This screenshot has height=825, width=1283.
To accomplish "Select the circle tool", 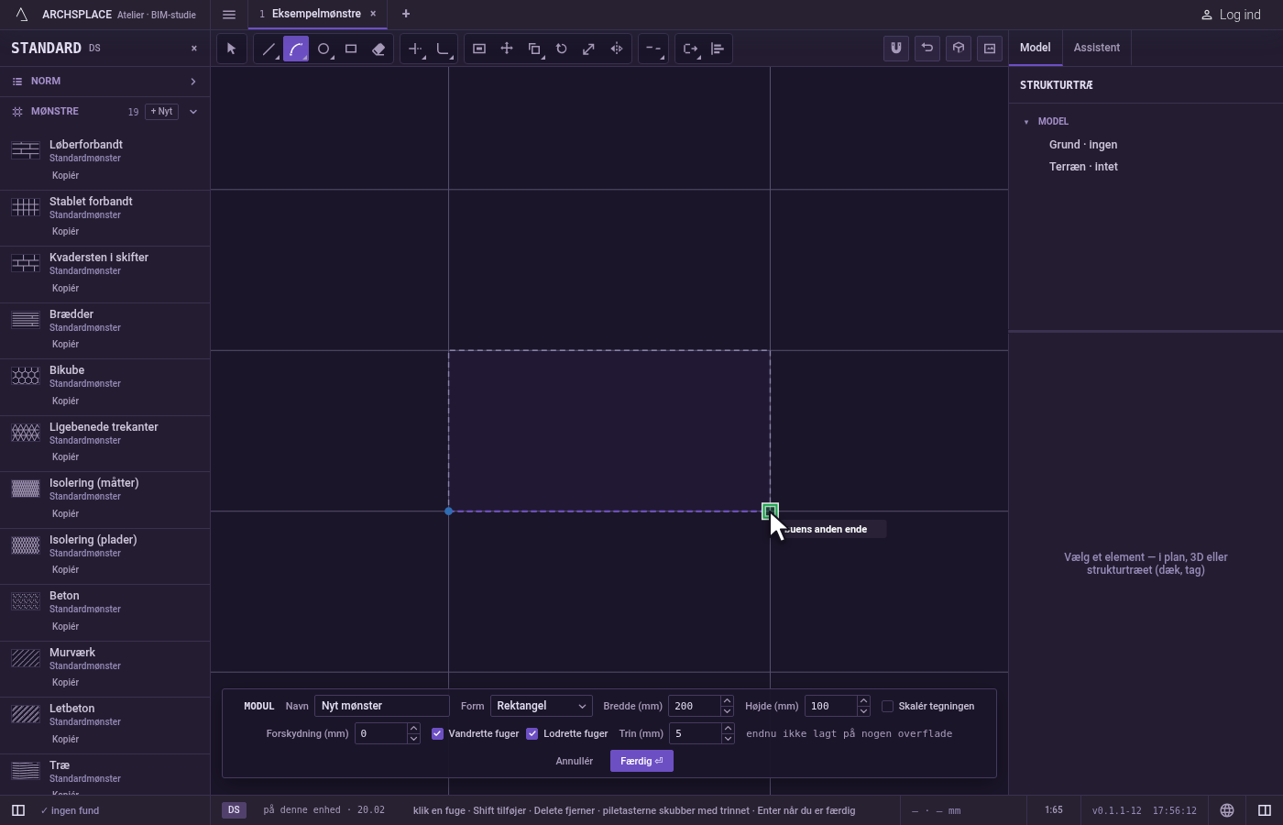I will pos(323,49).
